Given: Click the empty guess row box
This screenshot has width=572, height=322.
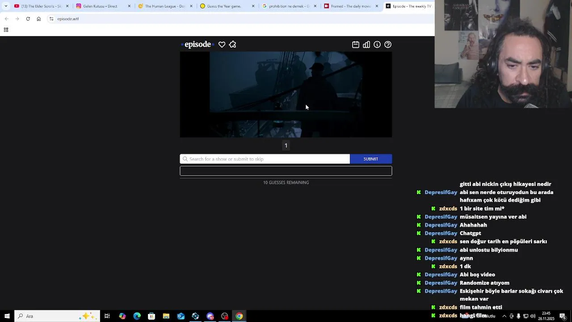Looking at the screenshot, I should point(286,171).
